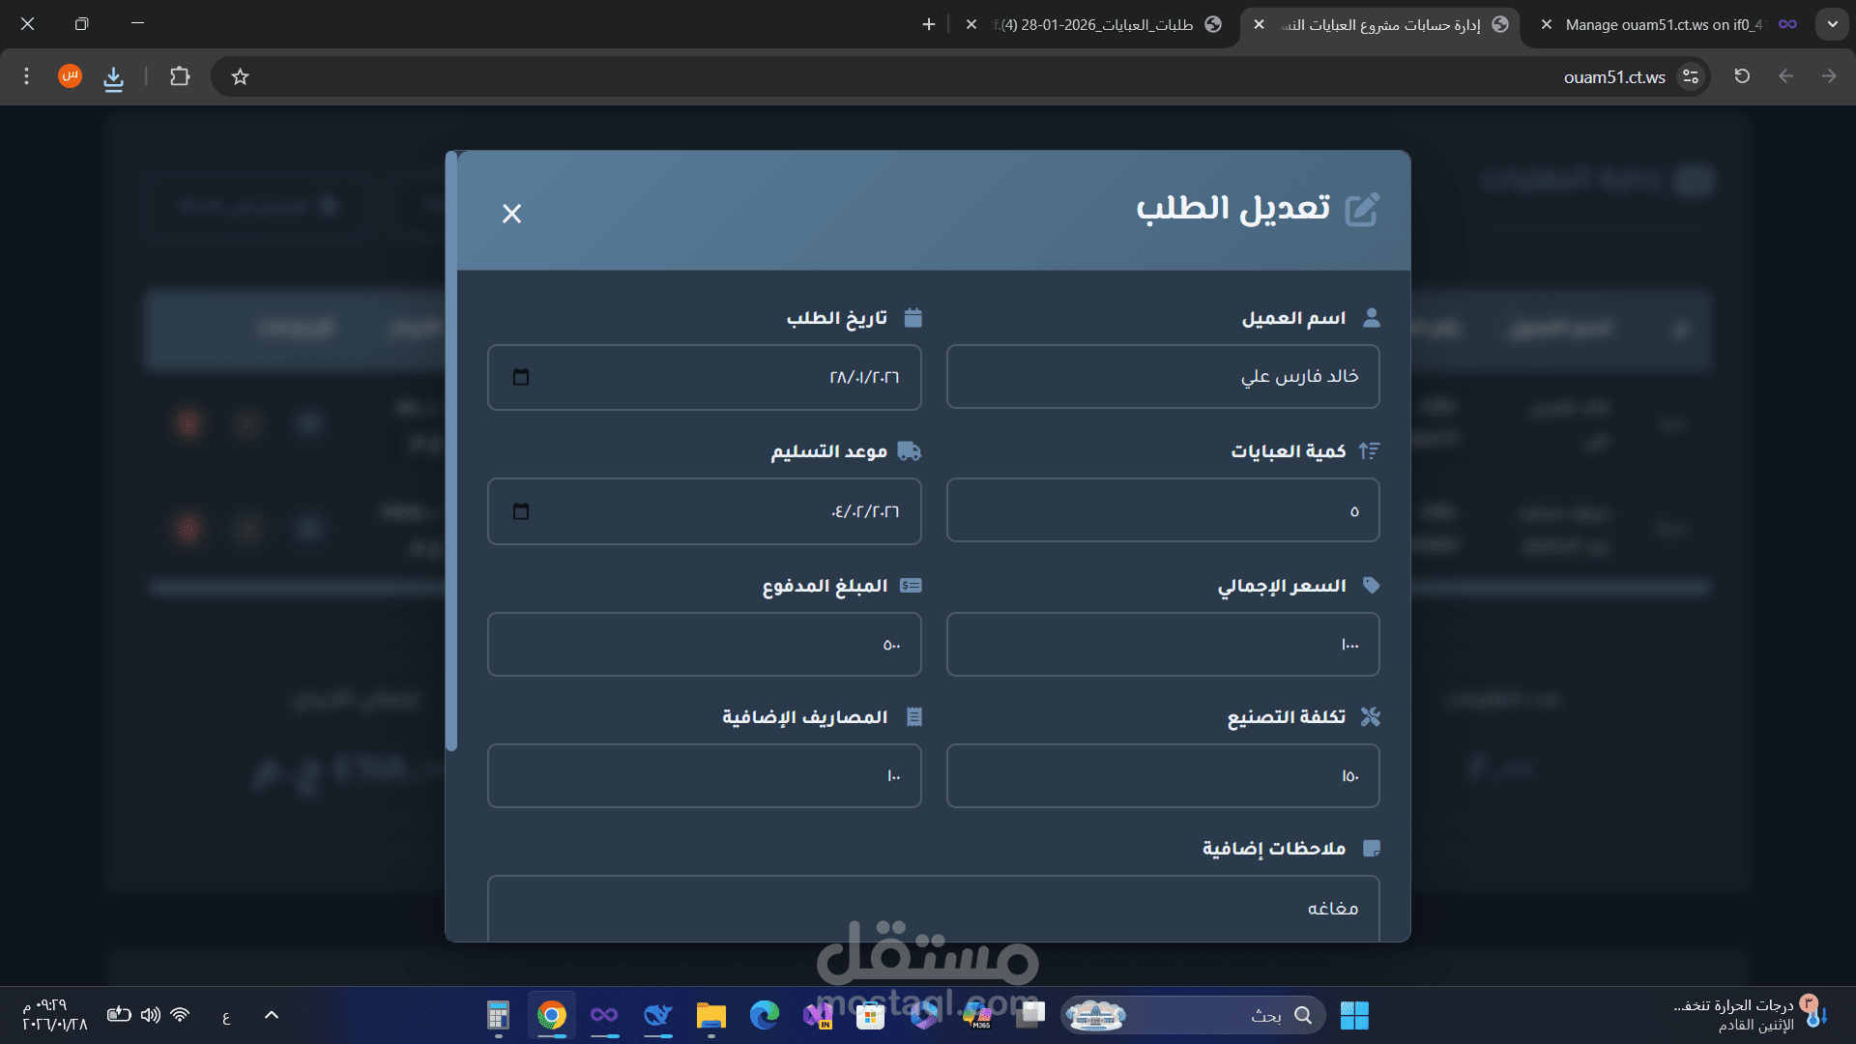Image resolution: width=1856 pixels, height=1044 pixels.
Task: Show hidden system tray icons chevron
Action: click(x=272, y=1015)
